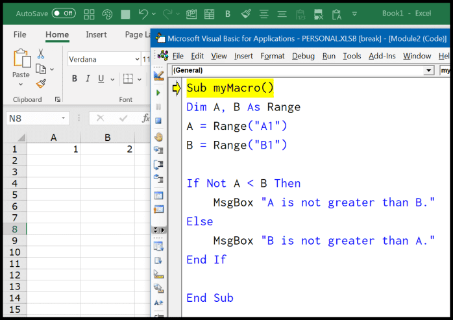
Task: Click the Save icon in the title bar
Action: click(124, 13)
